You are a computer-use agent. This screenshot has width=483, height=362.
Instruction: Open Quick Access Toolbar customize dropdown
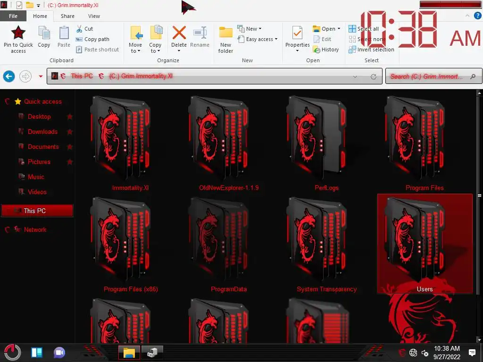click(x=39, y=5)
